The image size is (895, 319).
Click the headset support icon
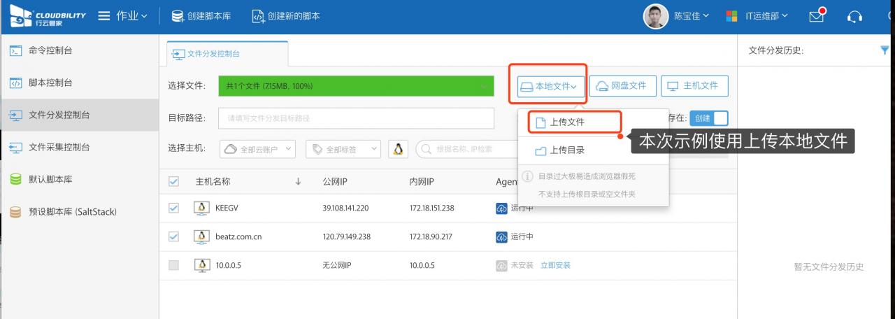coord(854,16)
